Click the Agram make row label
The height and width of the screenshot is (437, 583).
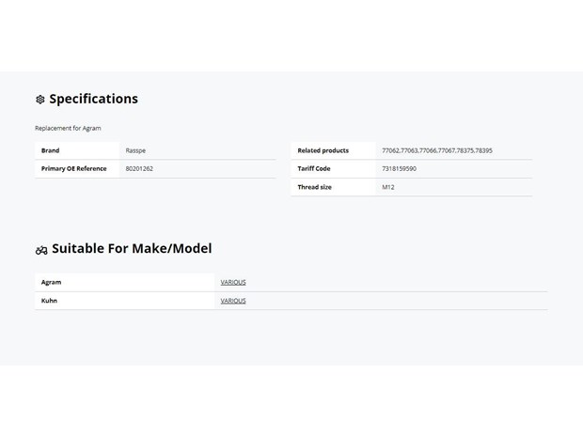pyautogui.click(x=52, y=283)
